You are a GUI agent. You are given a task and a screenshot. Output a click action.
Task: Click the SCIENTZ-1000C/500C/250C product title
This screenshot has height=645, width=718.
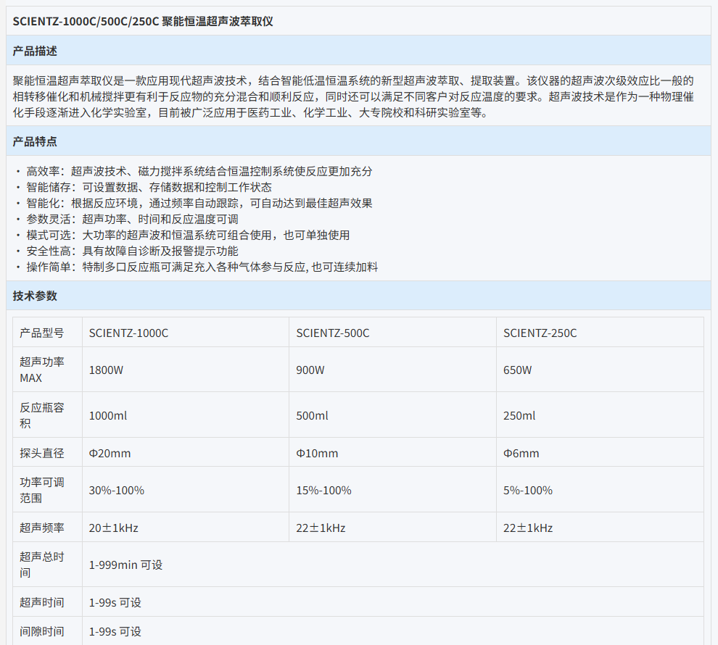[x=143, y=21]
